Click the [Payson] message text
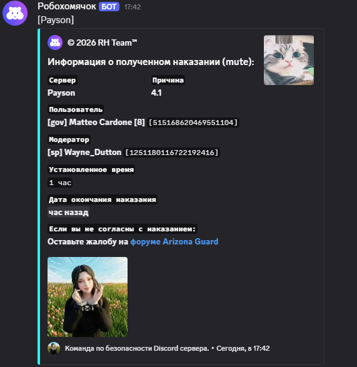This screenshot has height=367, width=357. click(56, 20)
